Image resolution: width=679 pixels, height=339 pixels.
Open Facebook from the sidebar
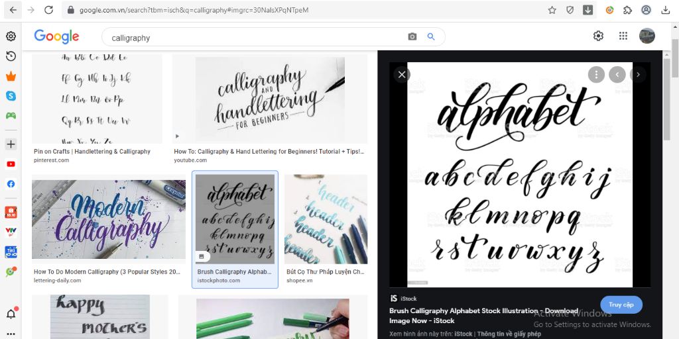coord(11,184)
